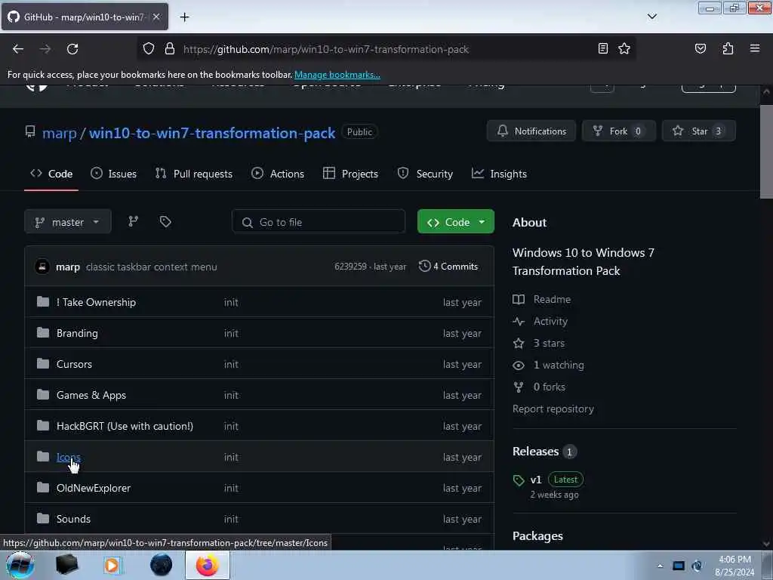The image size is (773, 580).
Task: Open the Pocket save icon
Action: (700, 49)
